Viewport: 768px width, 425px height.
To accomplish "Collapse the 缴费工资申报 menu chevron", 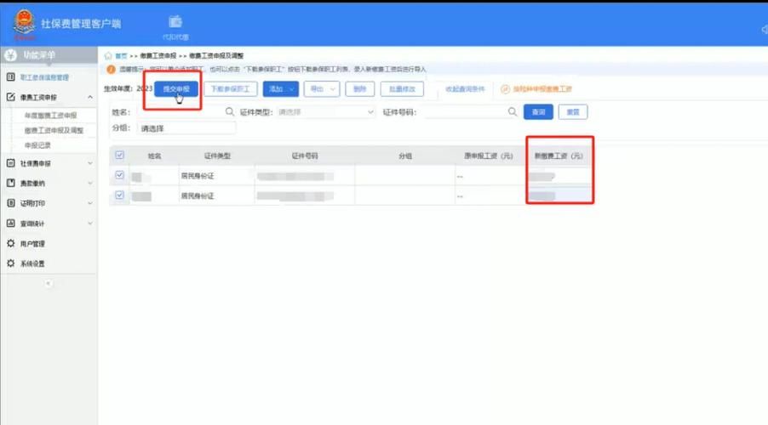I will coord(90,97).
